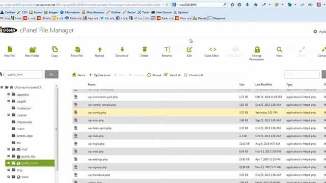The image size is (326, 183).
Task: Select the .trash folder in tree
Action: 20,129
